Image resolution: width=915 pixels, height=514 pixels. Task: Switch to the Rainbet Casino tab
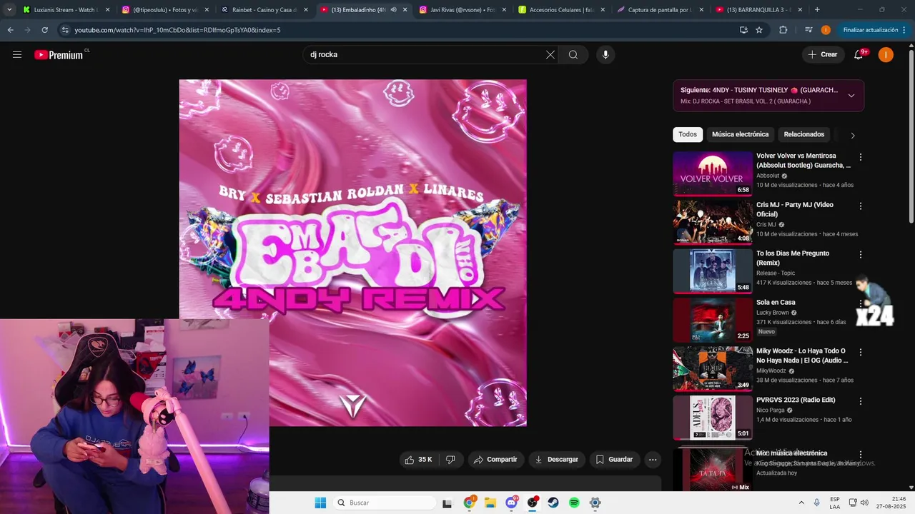coord(264,10)
